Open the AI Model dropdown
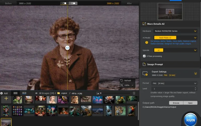The image size is (201, 126). pos(195,38)
